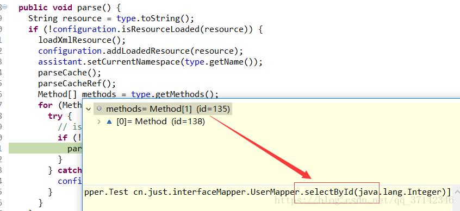This screenshot has width=460, height=211.
Task: Click the green highlighted current execution line
Action: 46,148
